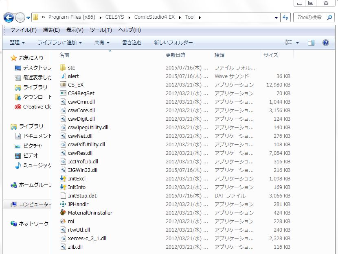Click the Forward navigation arrow button
Image resolution: width=338 pixels, height=254 pixels.
tap(20, 17)
